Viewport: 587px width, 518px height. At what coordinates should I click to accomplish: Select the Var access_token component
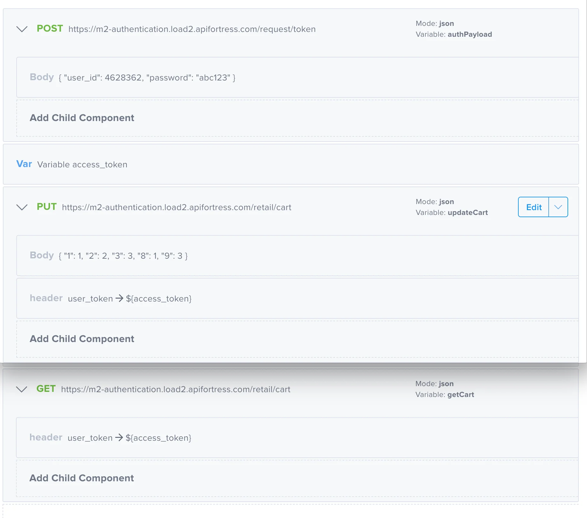tap(82, 164)
